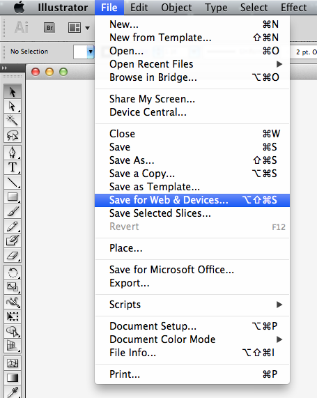Choose the Magic Wand tool
The width and height of the screenshot is (317, 398).
[x=12, y=121]
